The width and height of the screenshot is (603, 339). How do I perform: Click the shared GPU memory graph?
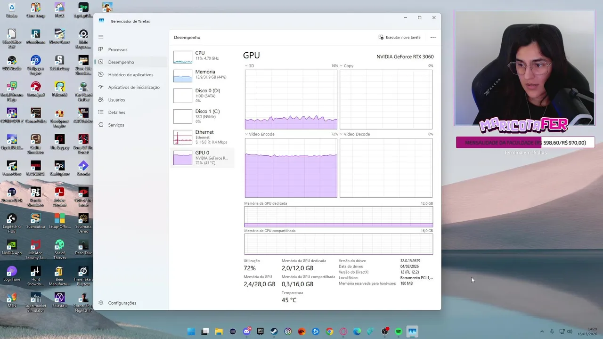(x=338, y=244)
